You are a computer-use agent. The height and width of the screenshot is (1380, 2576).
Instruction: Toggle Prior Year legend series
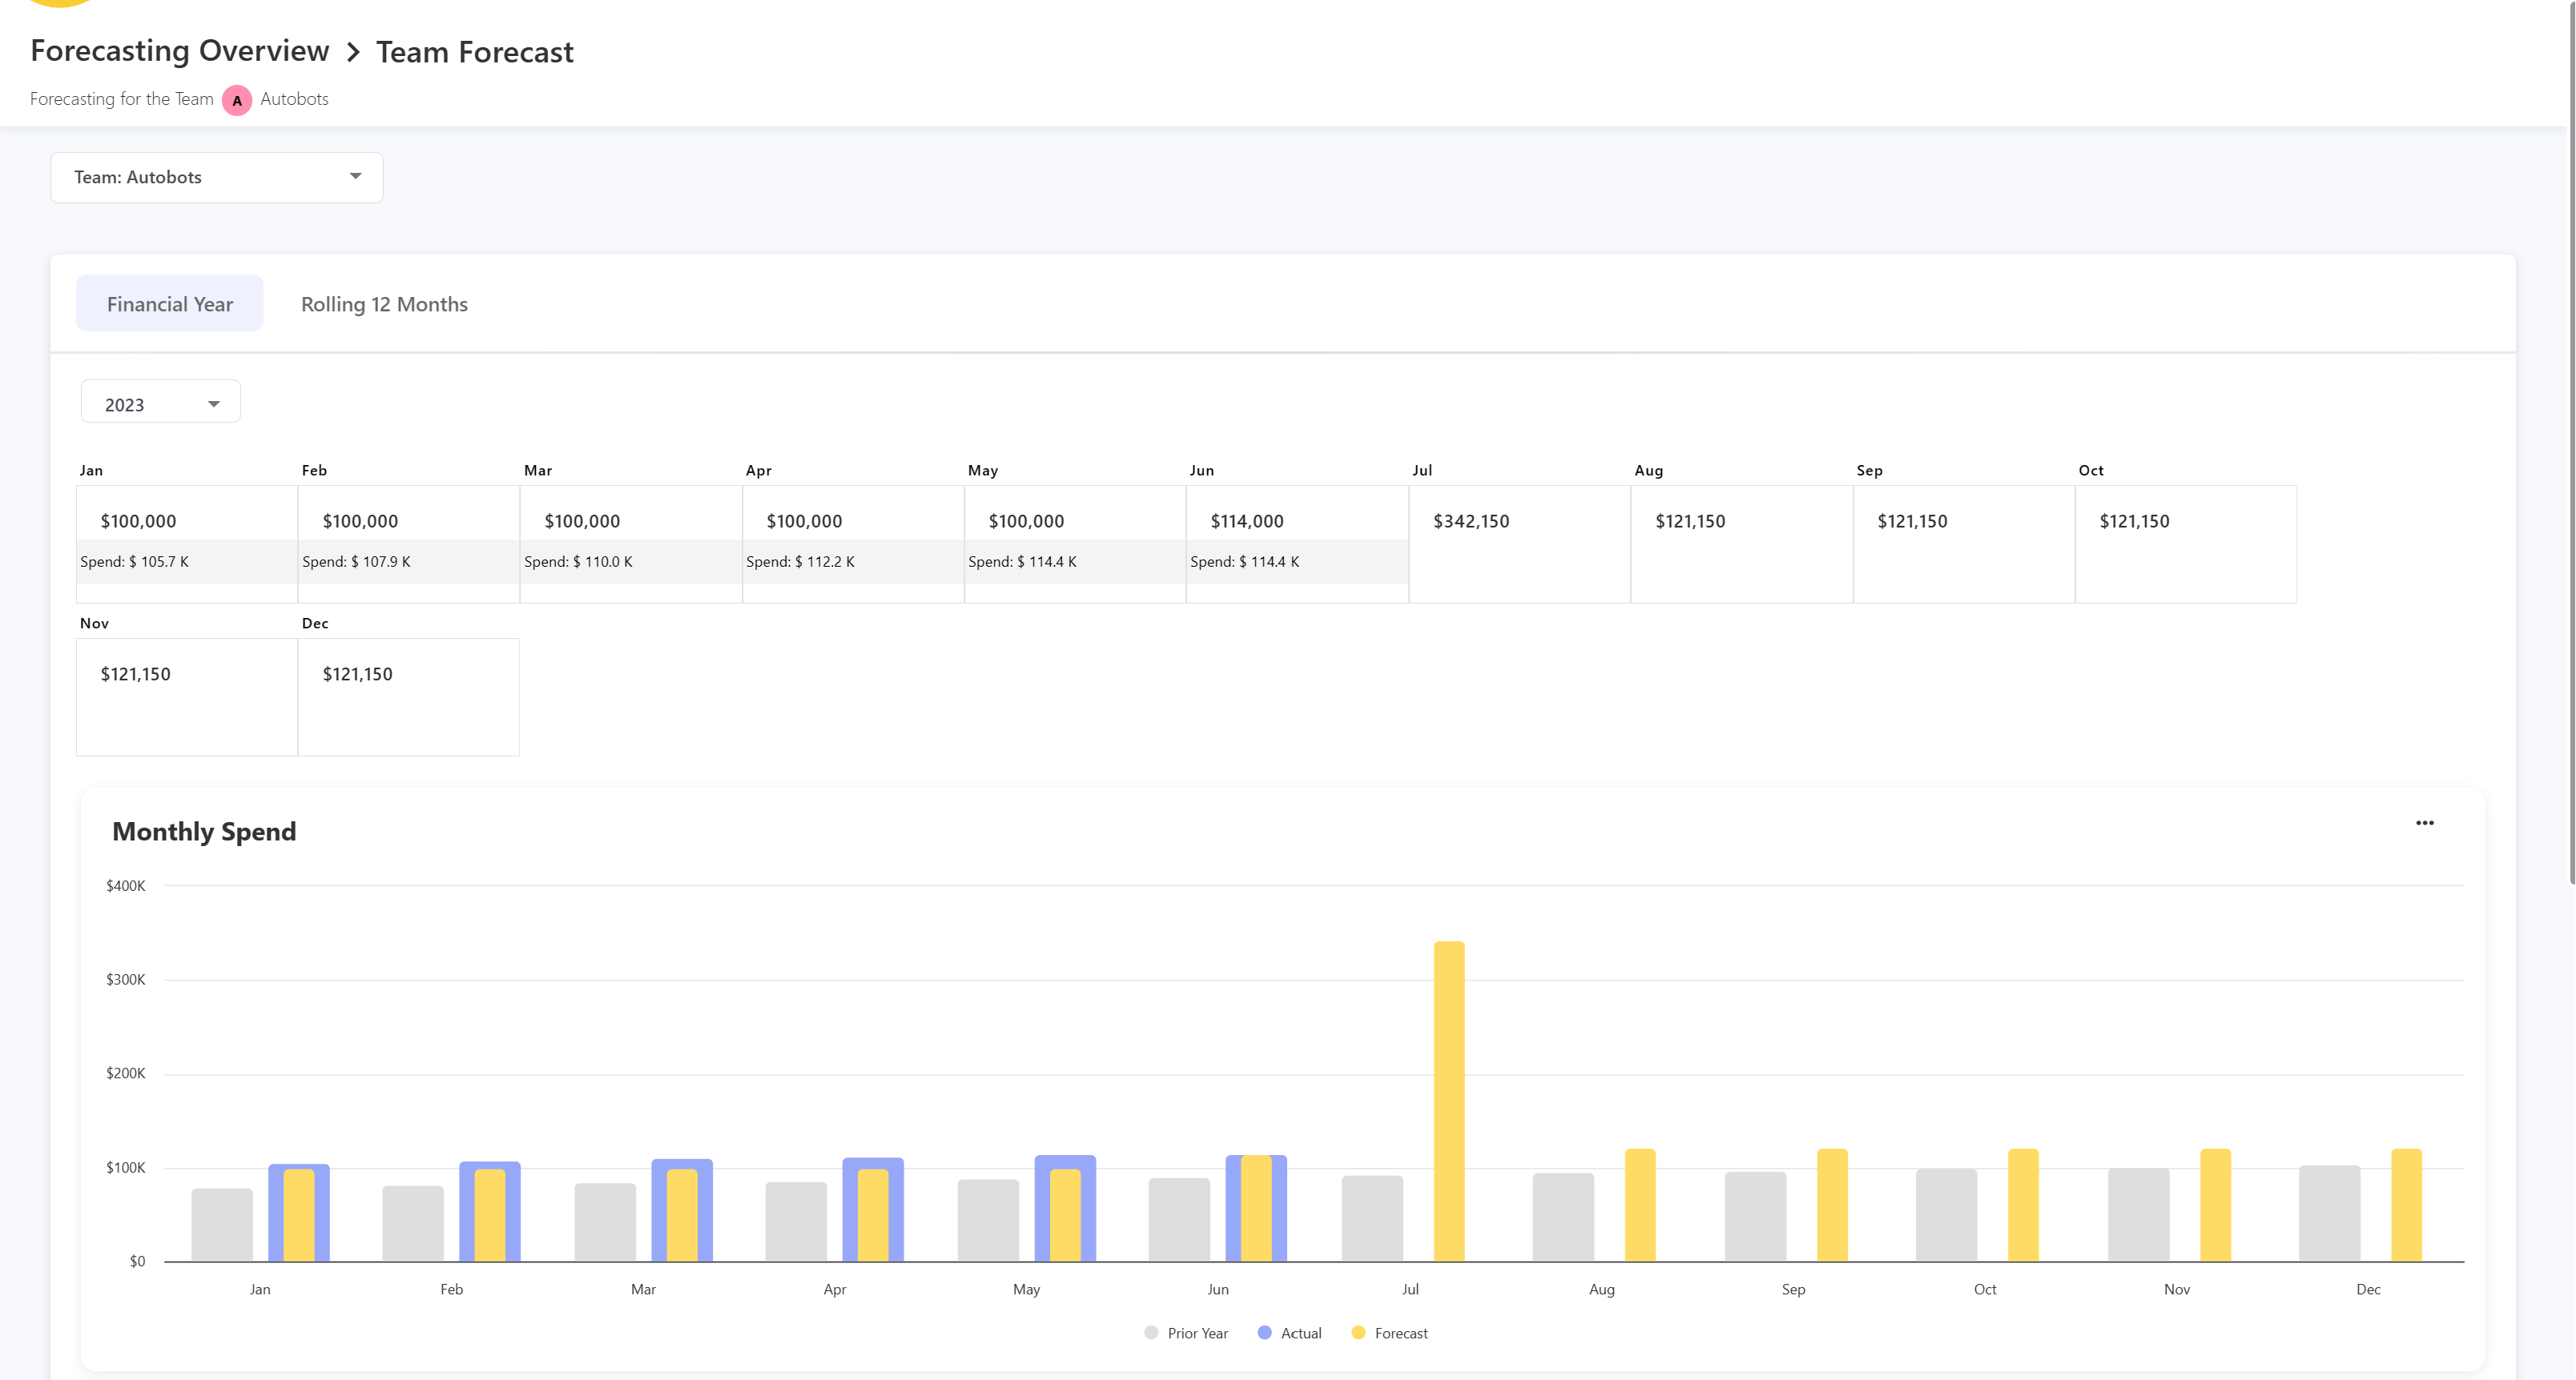click(x=1196, y=1333)
